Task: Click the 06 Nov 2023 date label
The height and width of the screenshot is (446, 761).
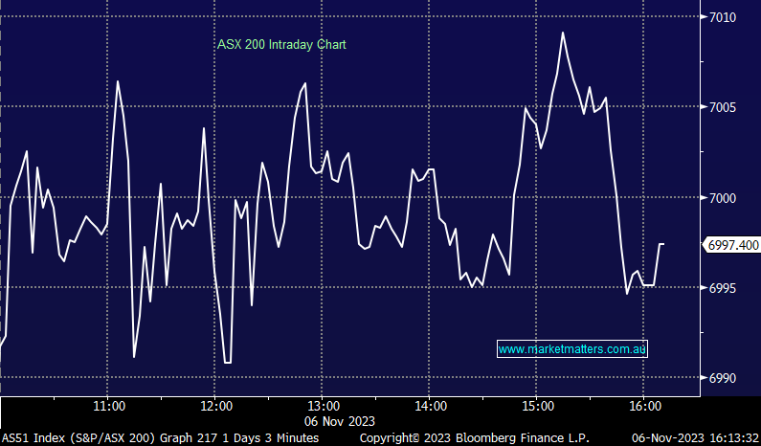Action: (x=342, y=420)
